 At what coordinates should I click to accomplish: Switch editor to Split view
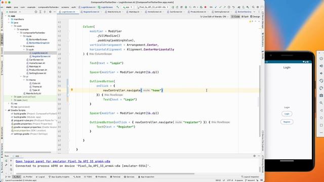coord(245,17)
